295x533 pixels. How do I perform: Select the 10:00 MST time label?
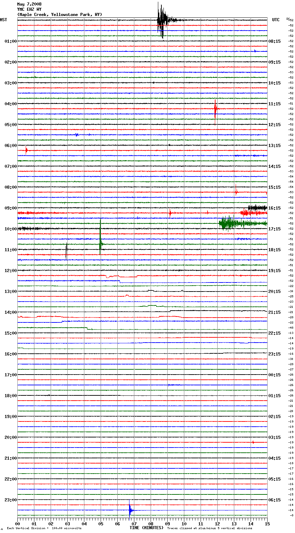point(10,229)
